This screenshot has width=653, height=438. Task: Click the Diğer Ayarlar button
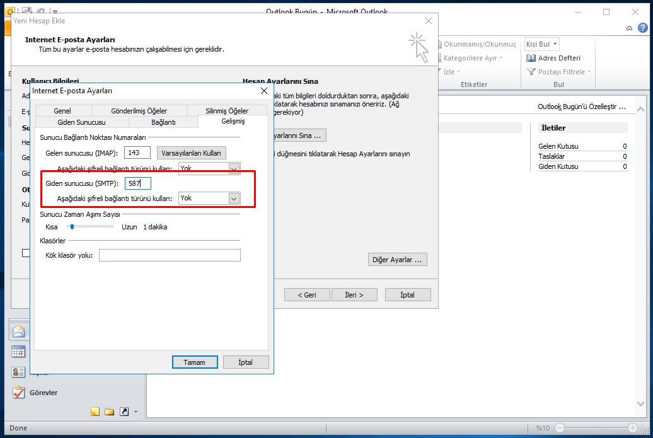point(397,260)
